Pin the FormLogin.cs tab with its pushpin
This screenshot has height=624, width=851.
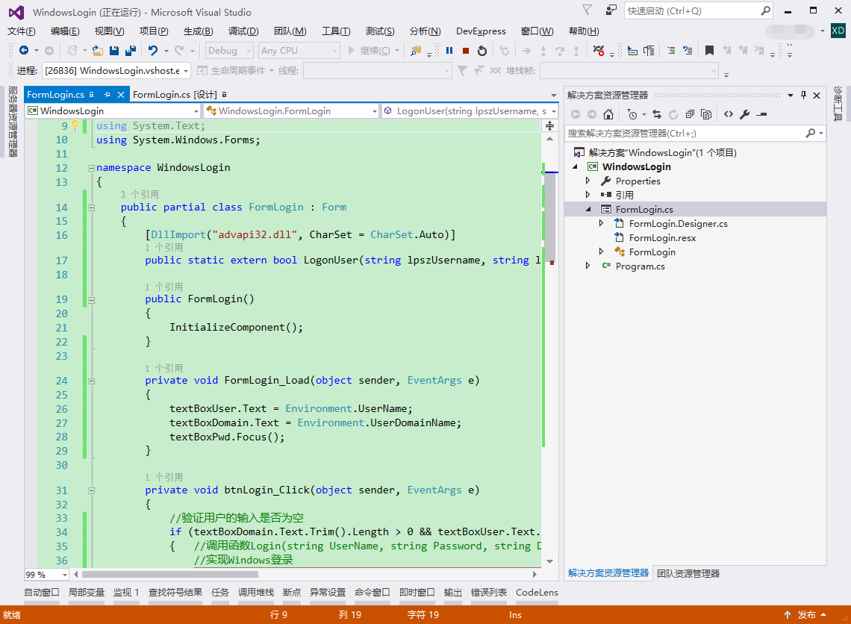(107, 94)
